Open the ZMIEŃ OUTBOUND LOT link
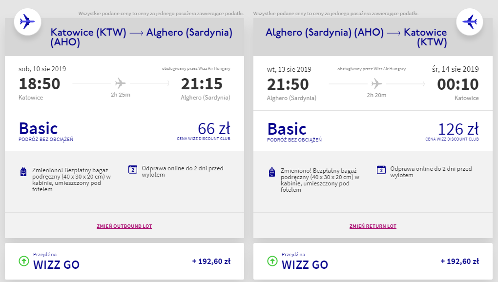This screenshot has height=282, width=498. 124,226
